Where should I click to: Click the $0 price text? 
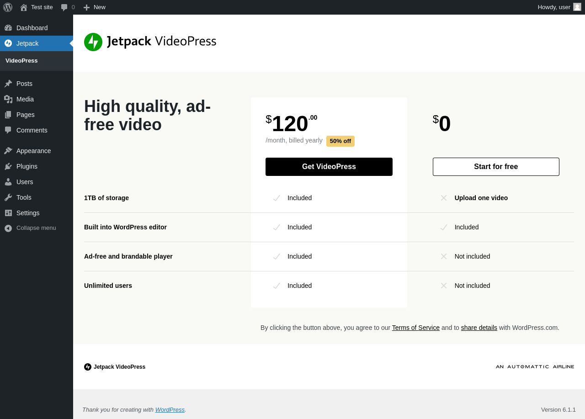coord(442,123)
